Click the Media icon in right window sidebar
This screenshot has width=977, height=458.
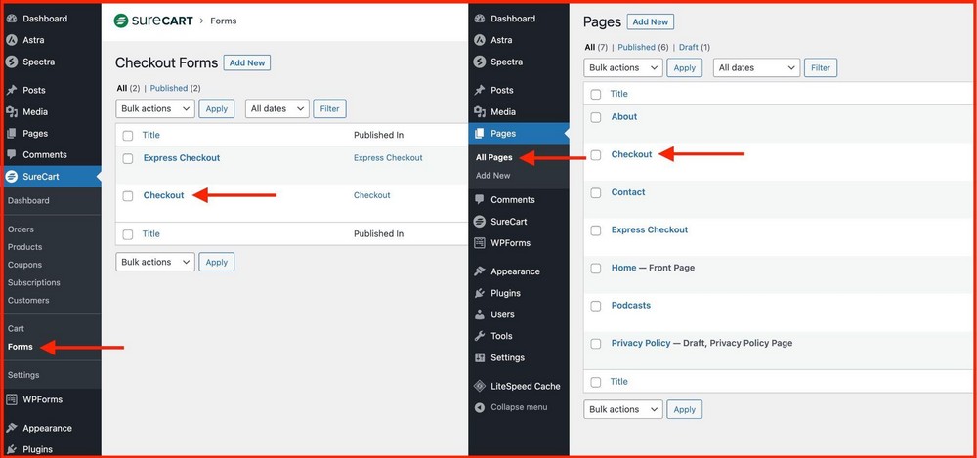point(479,111)
